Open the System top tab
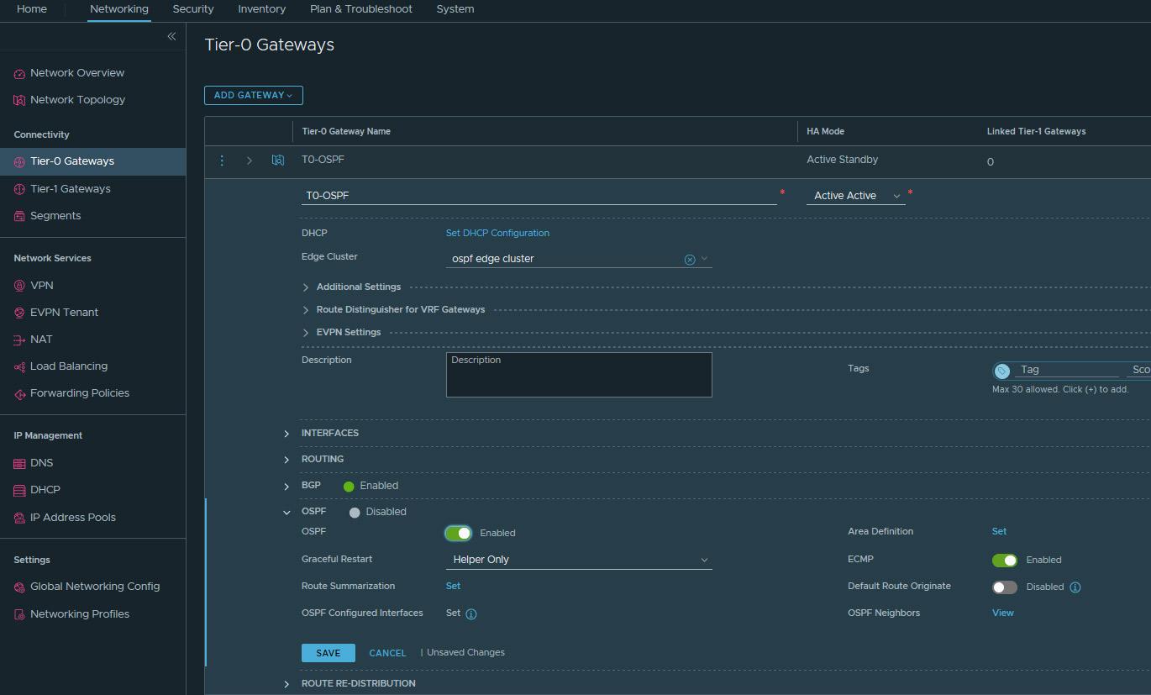This screenshot has height=695, width=1151. coord(455,9)
